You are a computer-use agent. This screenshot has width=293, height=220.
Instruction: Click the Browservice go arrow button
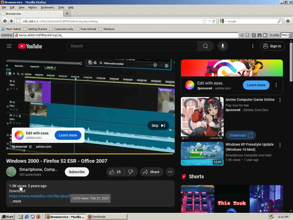coord(242,35)
